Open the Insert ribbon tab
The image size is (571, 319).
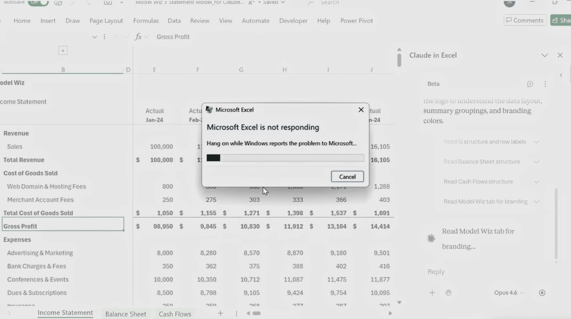tap(48, 21)
